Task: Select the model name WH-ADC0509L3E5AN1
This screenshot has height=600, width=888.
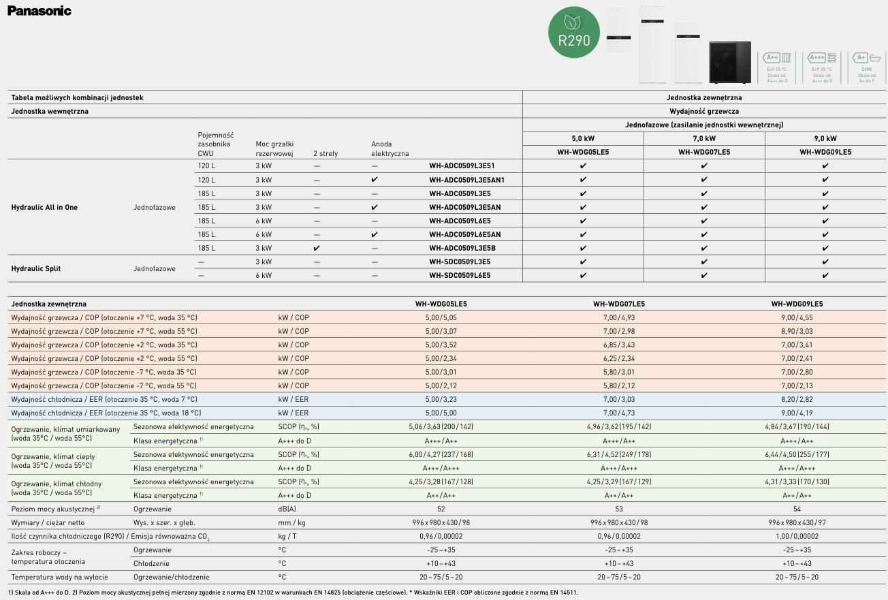Action: pyautogui.click(x=466, y=180)
